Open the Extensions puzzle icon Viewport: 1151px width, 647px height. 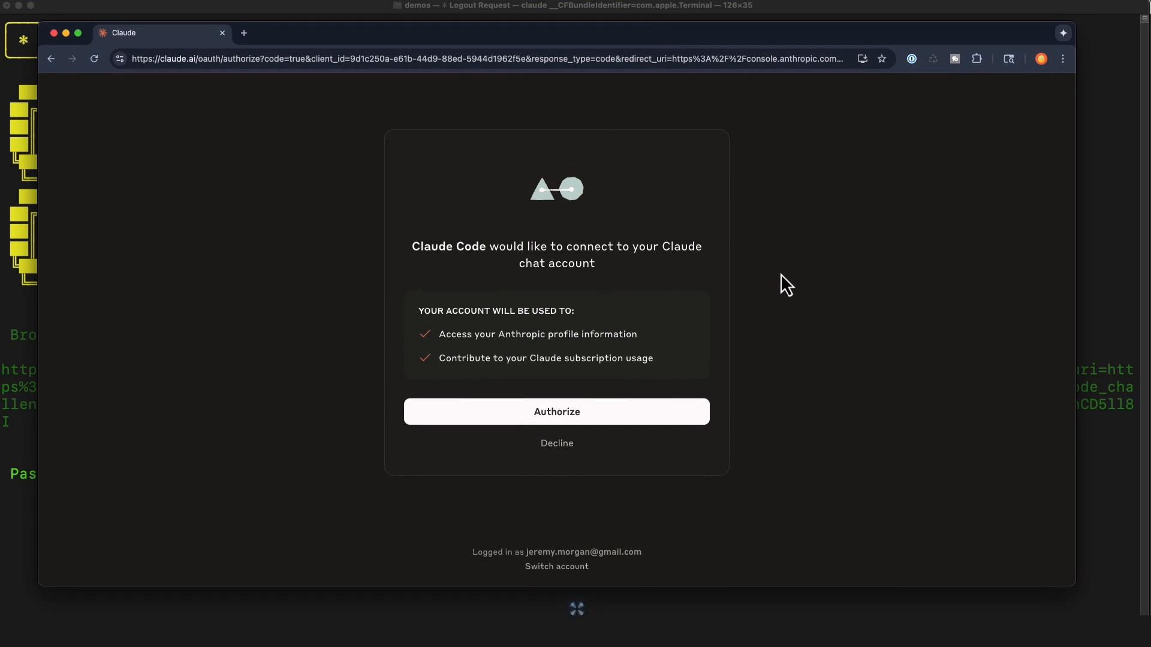coord(977,59)
